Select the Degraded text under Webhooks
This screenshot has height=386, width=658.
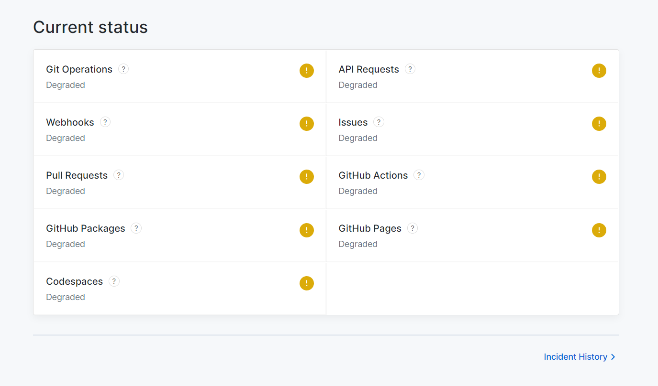click(66, 138)
